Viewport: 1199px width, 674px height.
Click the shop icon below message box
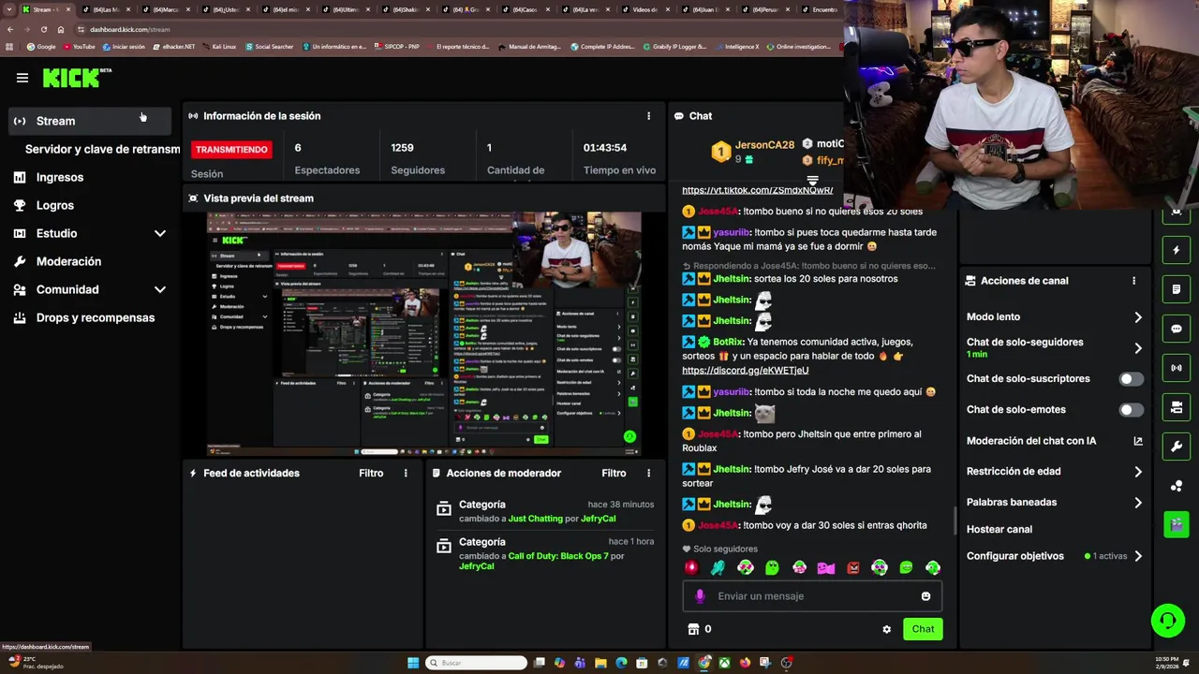693,629
